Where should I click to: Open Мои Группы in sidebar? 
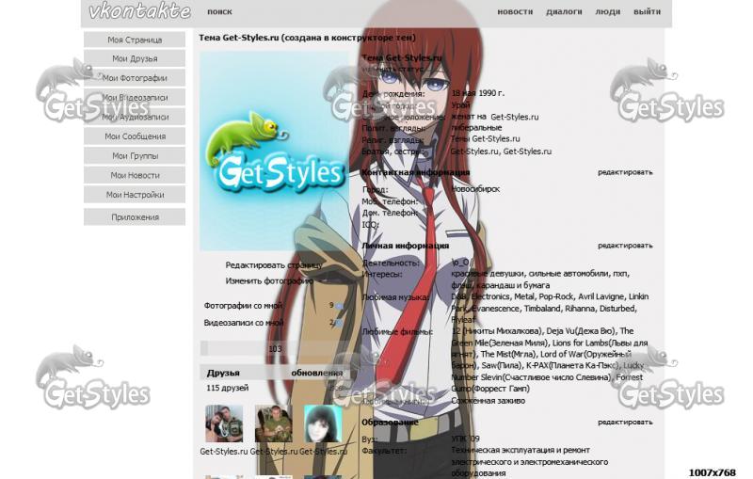135,156
